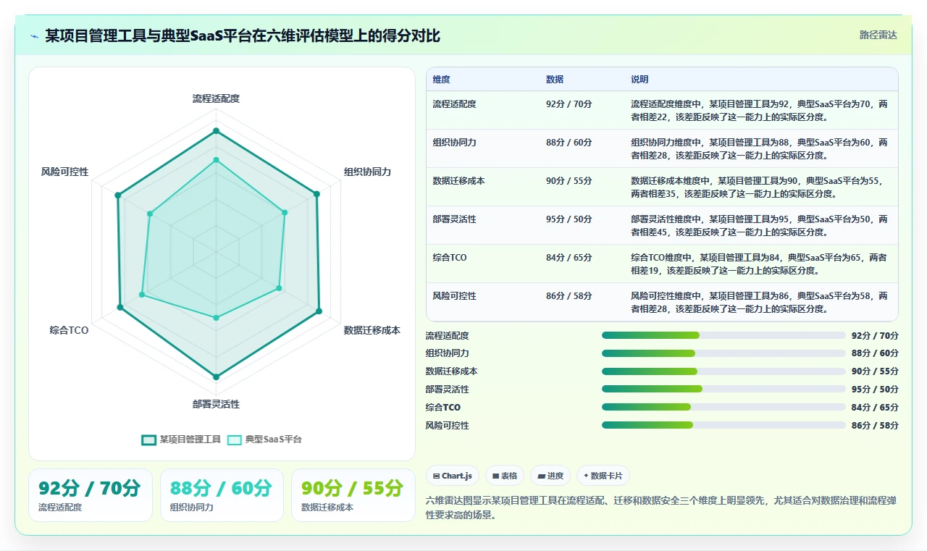Select the Chart.js tag
The image size is (927, 551).
click(x=453, y=476)
